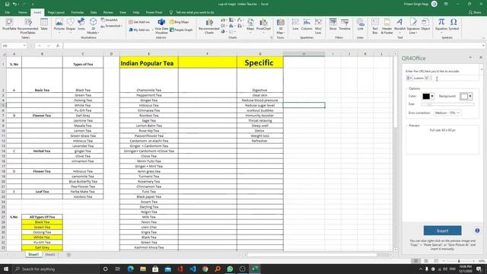Screen dimensions: 487x274
Task: Insert a PivotChart
Action: click(263, 25)
